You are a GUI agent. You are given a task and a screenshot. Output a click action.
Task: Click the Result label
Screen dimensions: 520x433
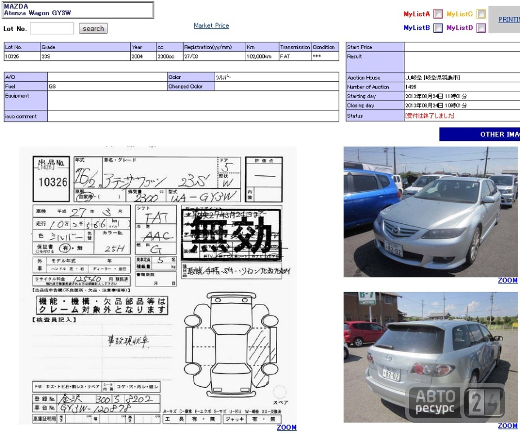[x=375, y=63]
